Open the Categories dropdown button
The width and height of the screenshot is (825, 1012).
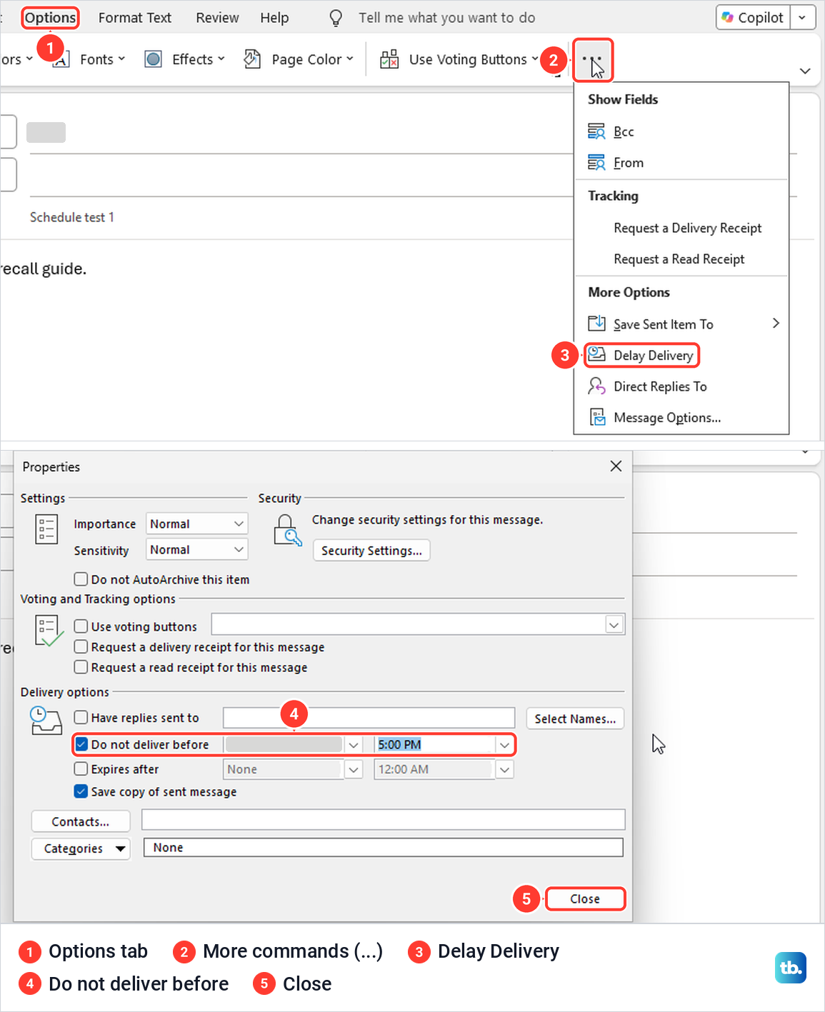81,848
